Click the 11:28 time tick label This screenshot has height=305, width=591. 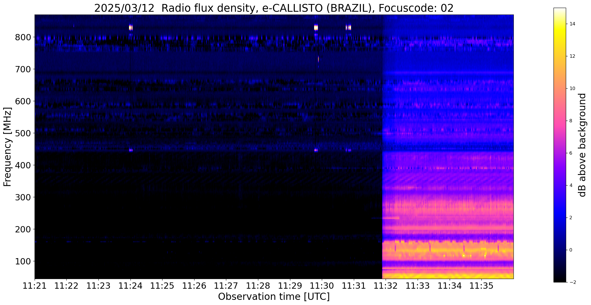point(258,286)
